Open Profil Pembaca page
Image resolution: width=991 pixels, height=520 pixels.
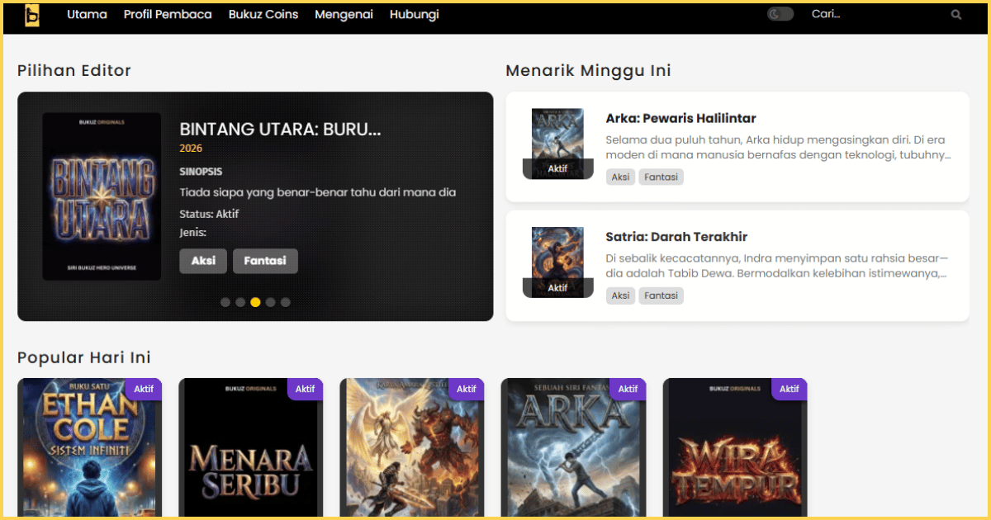pyautogui.click(x=168, y=14)
